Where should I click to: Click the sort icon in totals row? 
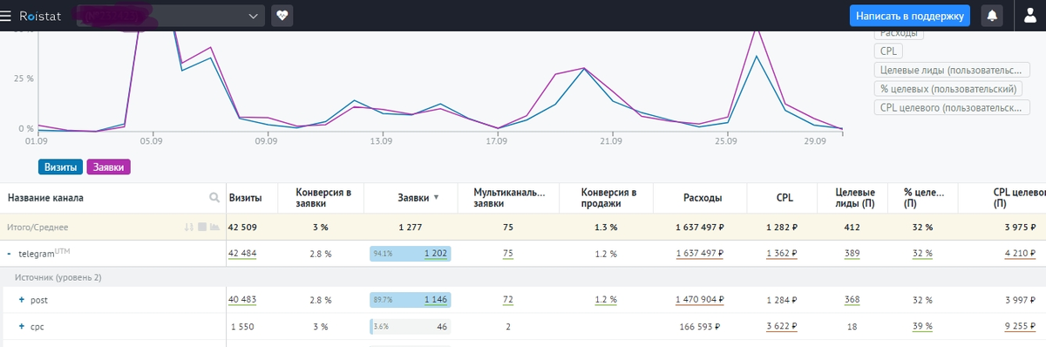188,227
